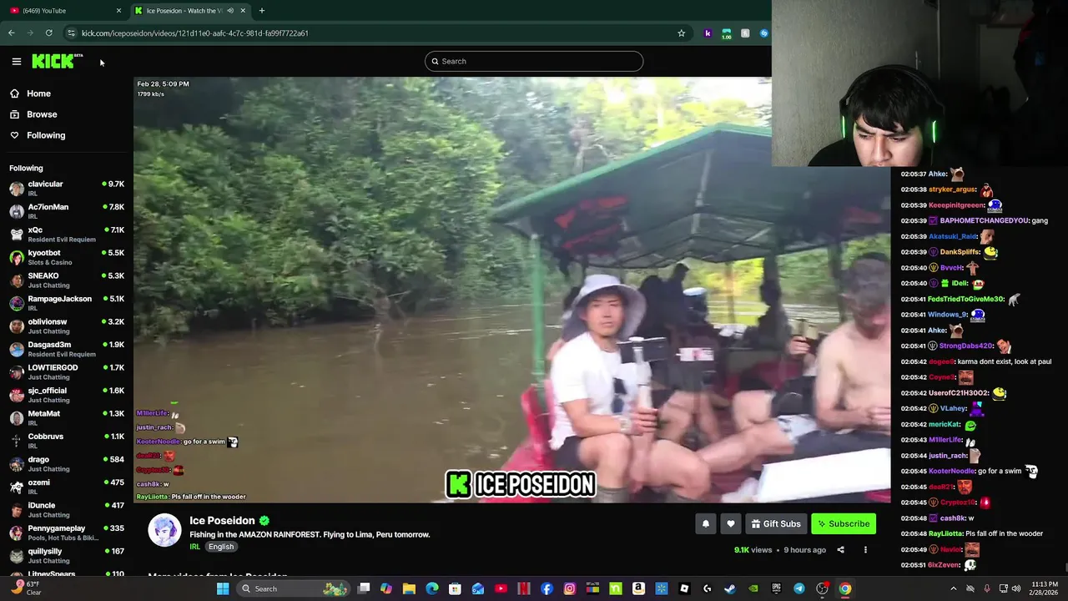Click the English language tag
The height and width of the screenshot is (601, 1068).
pyautogui.click(x=221, y=547)
